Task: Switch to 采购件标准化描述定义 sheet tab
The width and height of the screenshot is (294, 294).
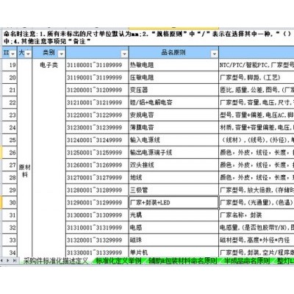Action: [55, 261]
